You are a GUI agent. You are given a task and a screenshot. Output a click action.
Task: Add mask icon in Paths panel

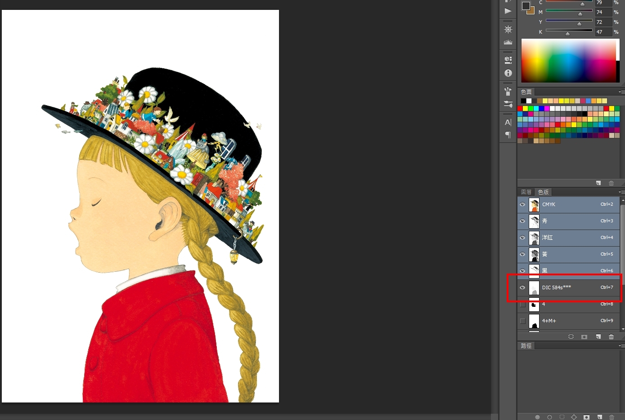pos(586,417)
